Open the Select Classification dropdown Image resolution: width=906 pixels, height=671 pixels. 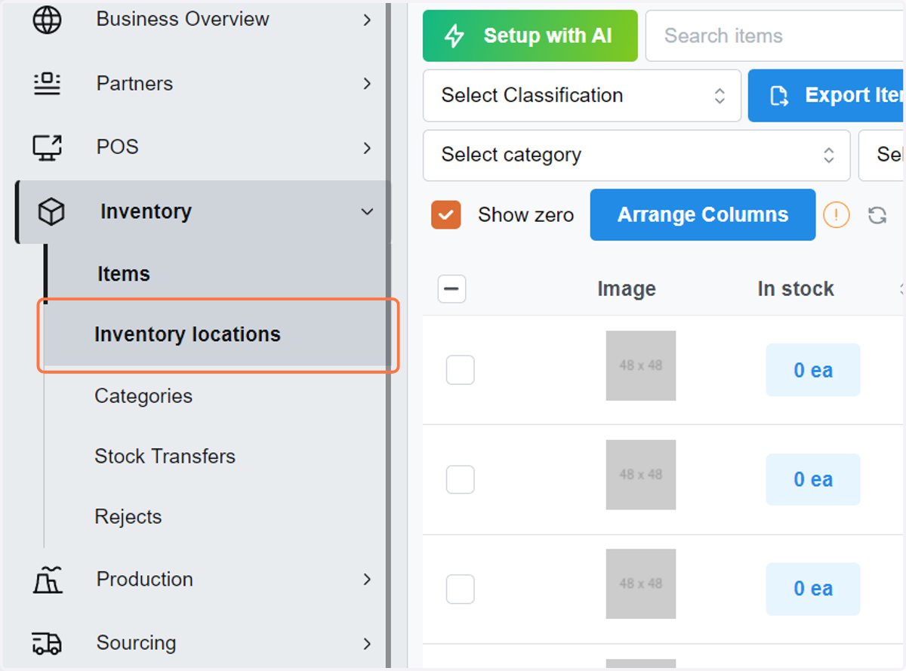pos(582,95)
